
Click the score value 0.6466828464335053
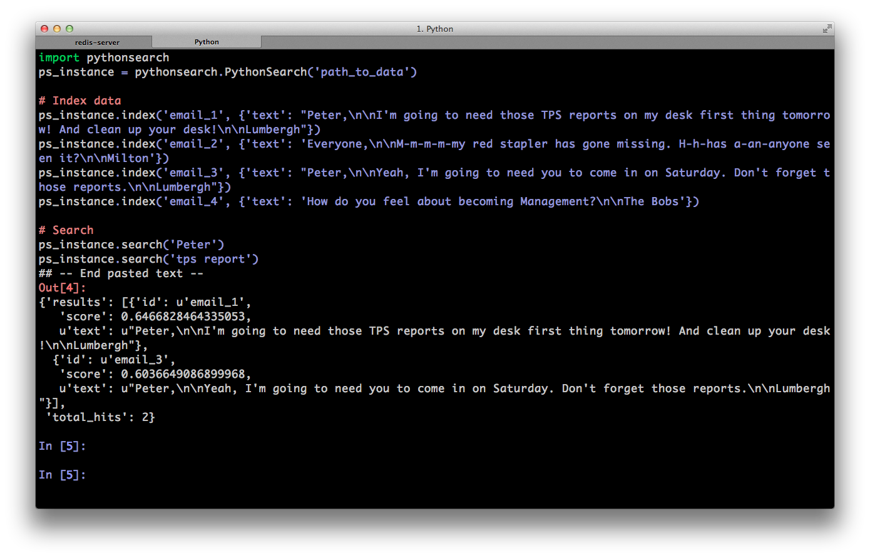(183, 317)
